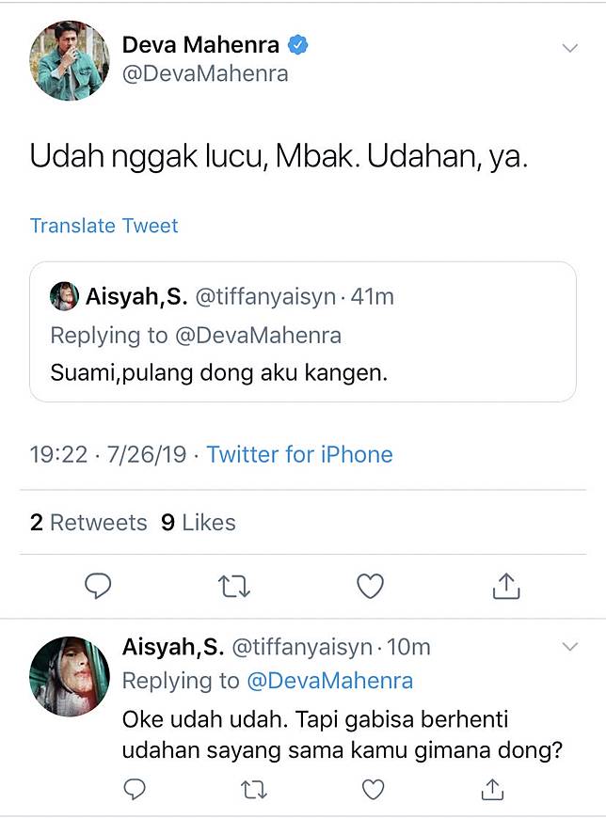Click the Deva Mahenra display name

[x=201, y=44]
